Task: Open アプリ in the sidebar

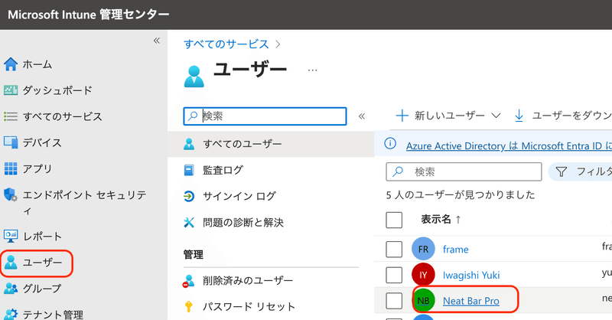Action: [x=37, y=168]
